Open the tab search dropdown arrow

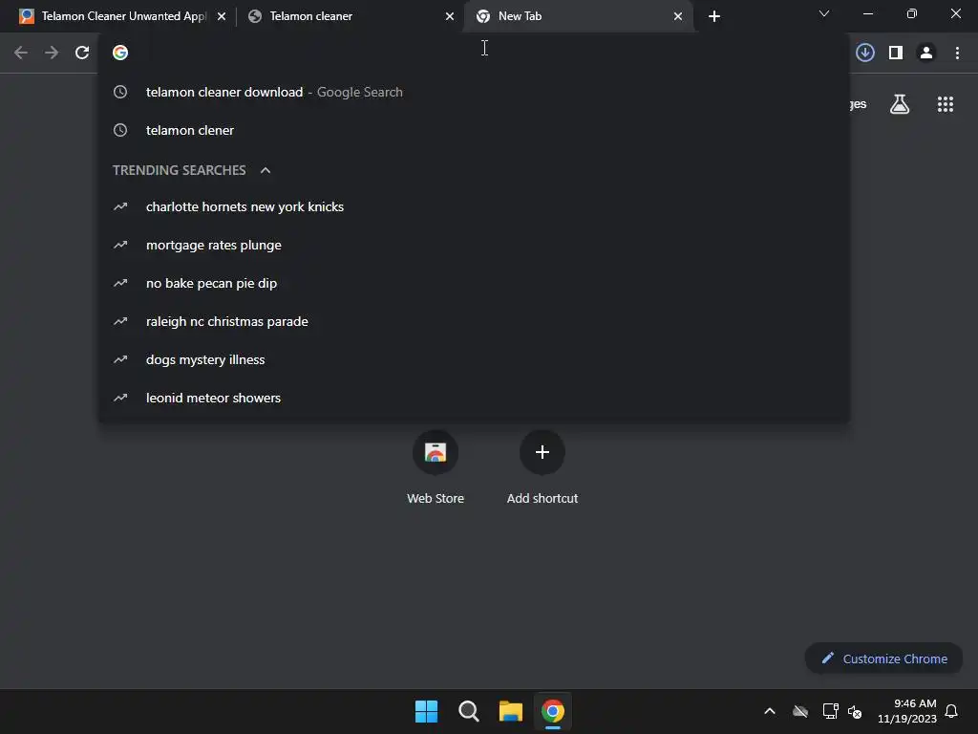pyautogui.click(x=824, y=13)
